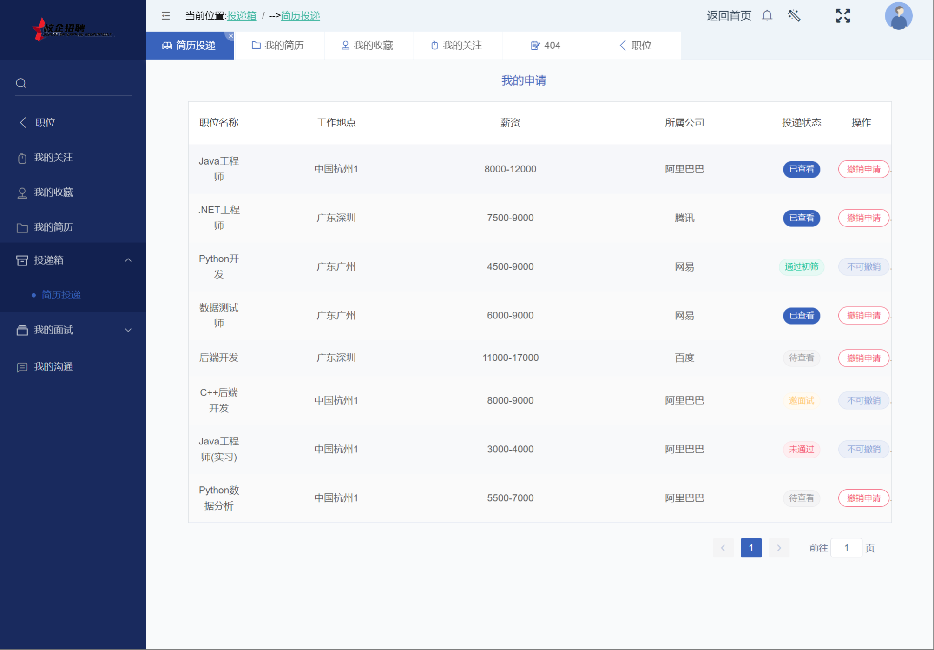Switch to the 404 tab

click(546, 46)
